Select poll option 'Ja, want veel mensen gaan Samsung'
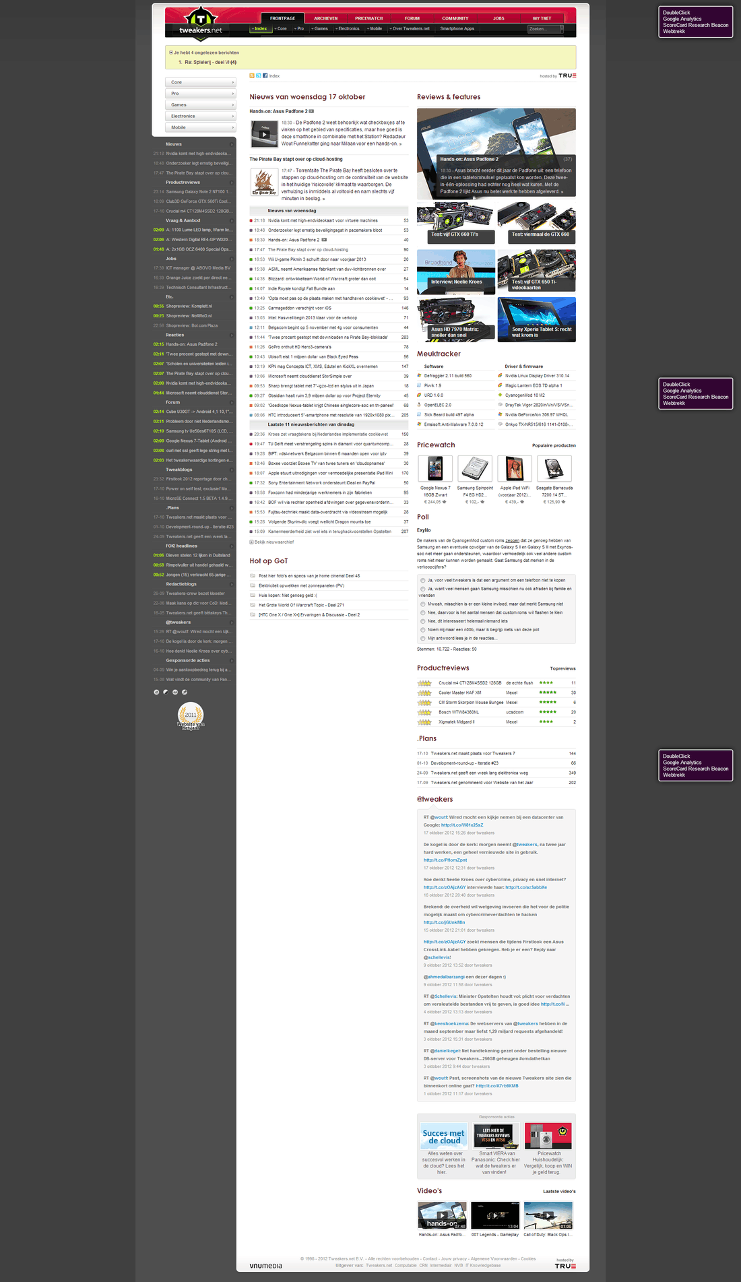 [x=423, y=589]
